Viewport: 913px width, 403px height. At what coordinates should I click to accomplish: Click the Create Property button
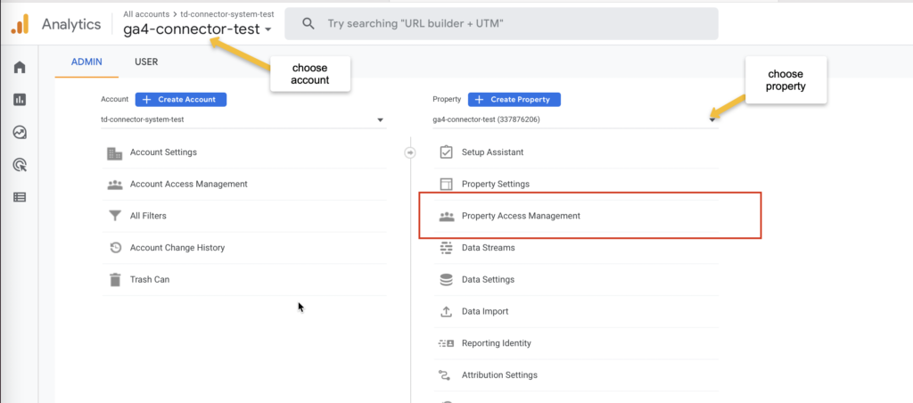click(x=514, y=100)
